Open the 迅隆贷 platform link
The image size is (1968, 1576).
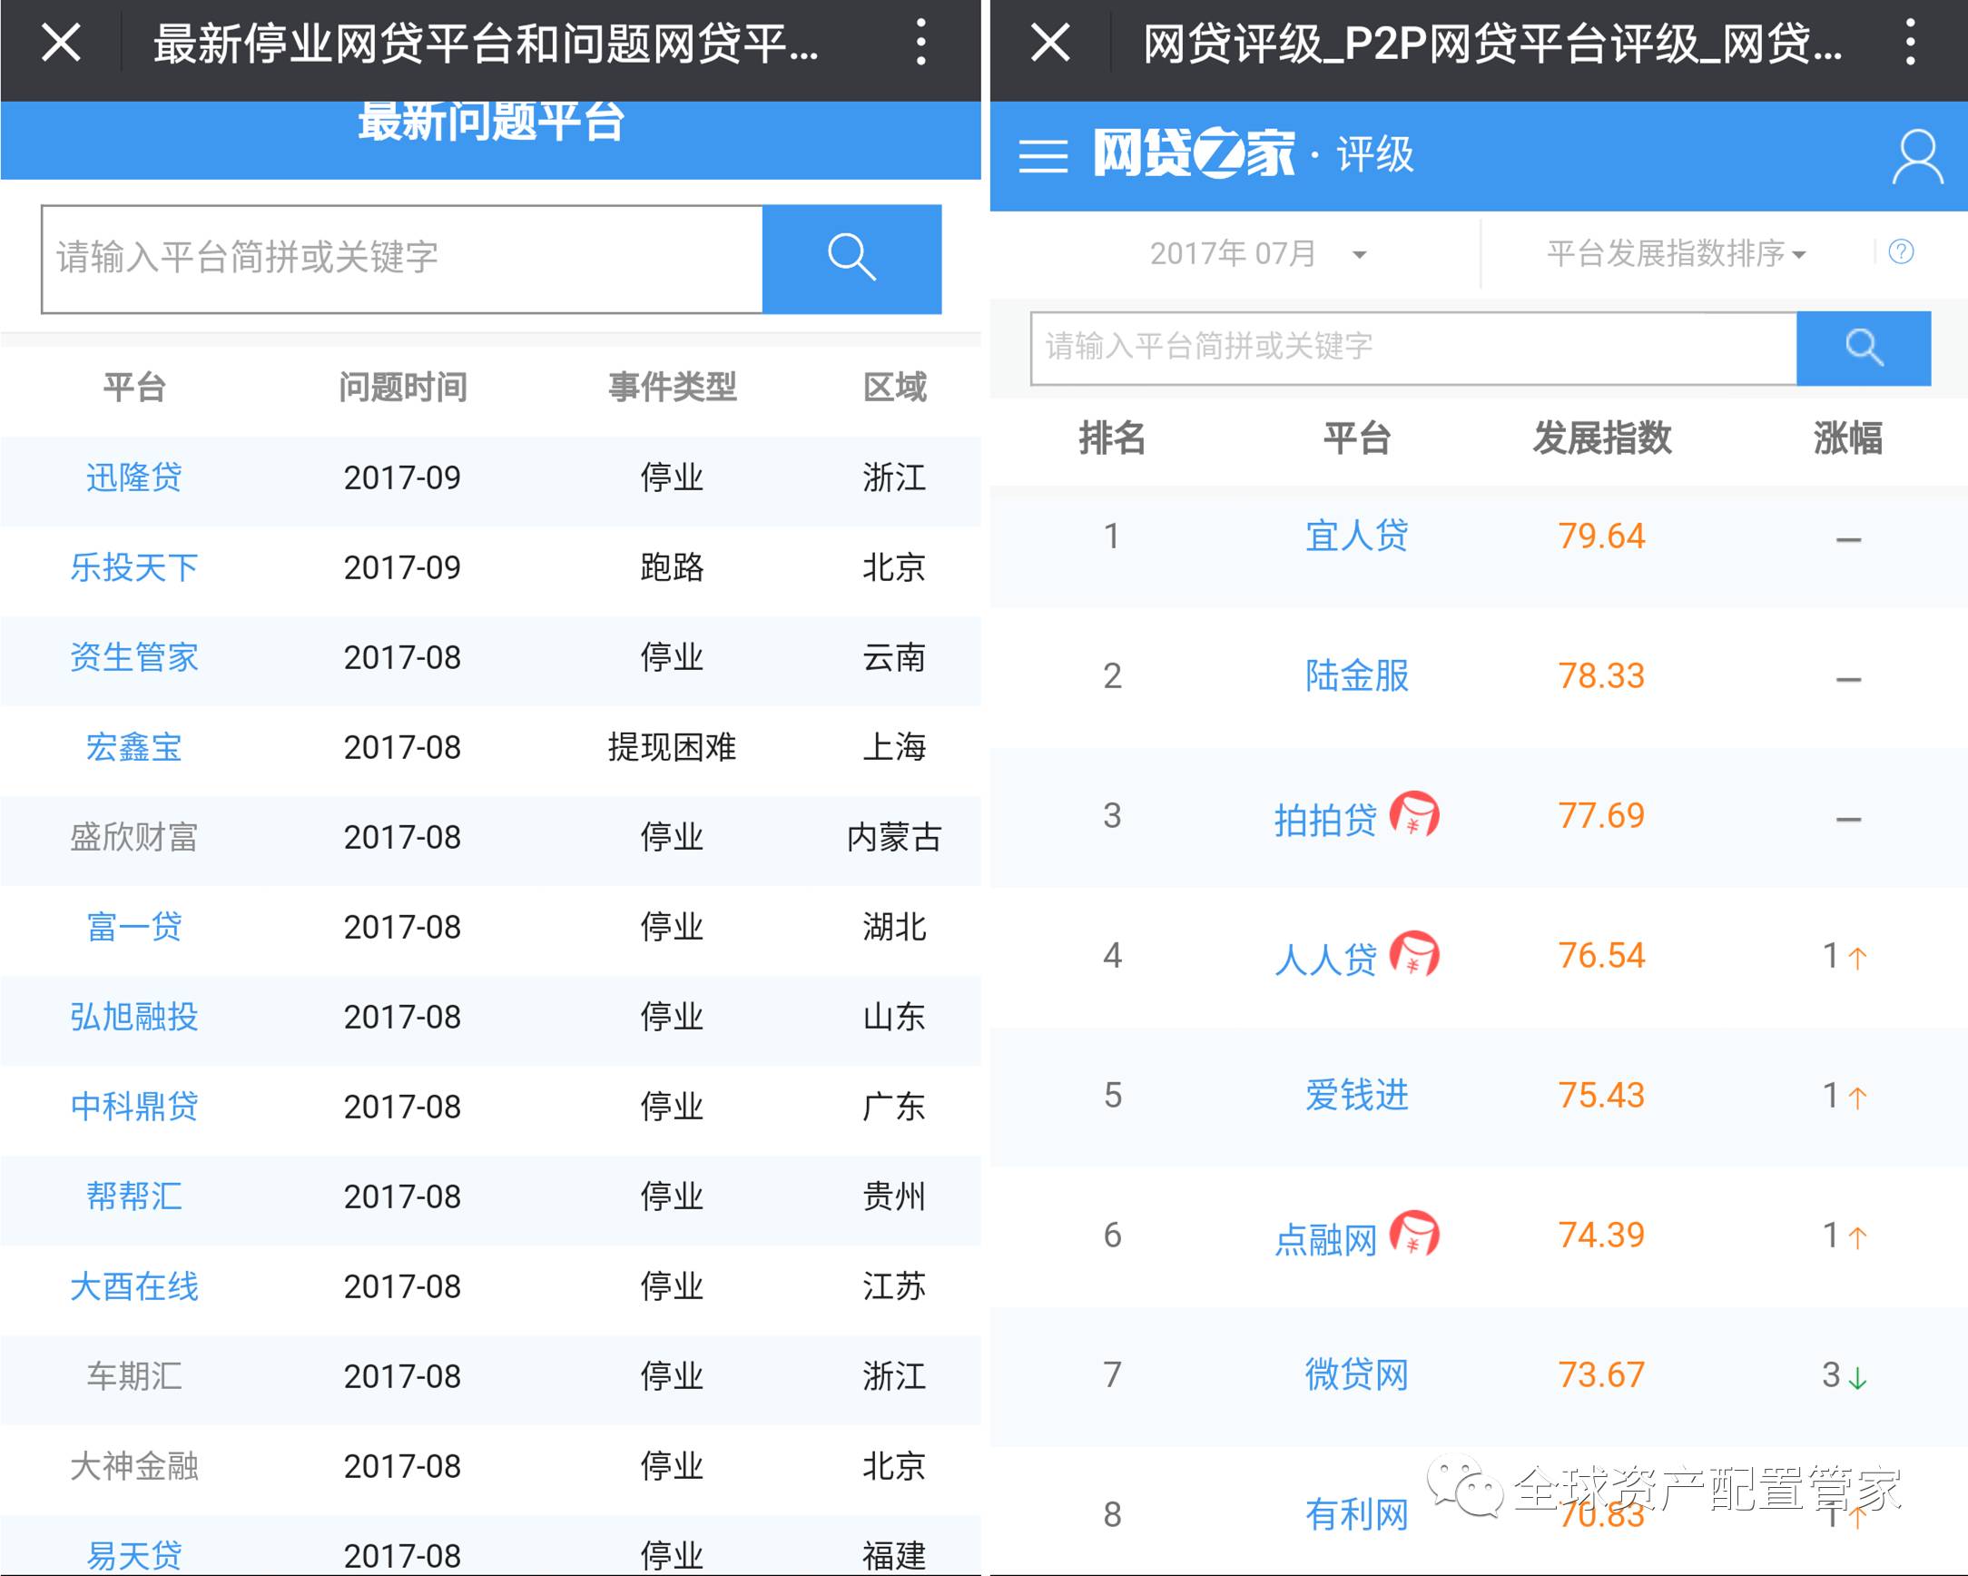[x=134, y=477]
